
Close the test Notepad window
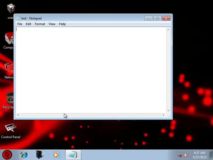[166, 18]
